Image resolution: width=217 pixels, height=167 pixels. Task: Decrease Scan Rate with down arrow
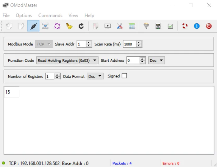(139, 46)
